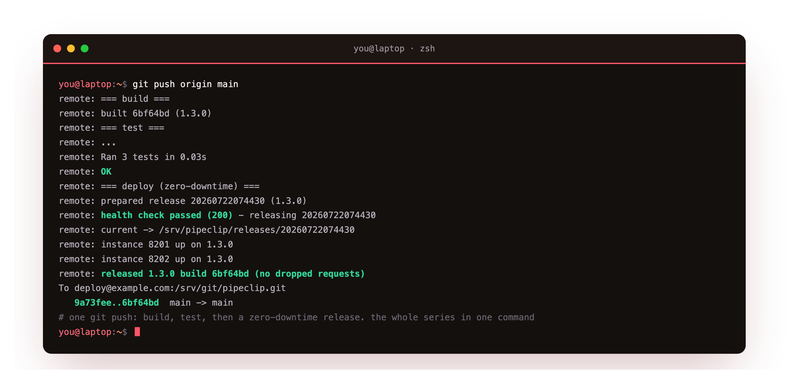802x384 pixels.
Task: Click the 'git push origin main' command
Action: (x=185, y=84)
